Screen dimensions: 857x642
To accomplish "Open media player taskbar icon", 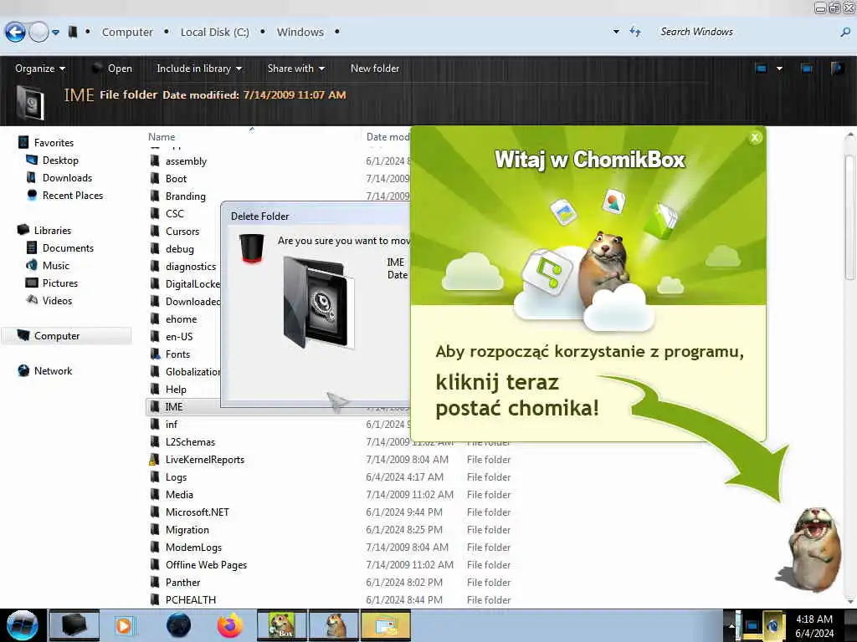I will point(124,625).
